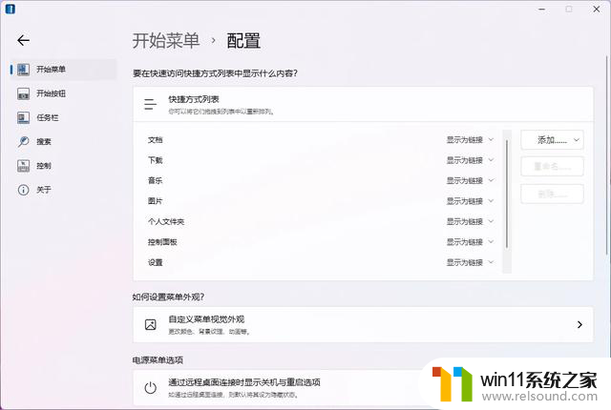The height and width of the screenshot is (410, 611).
Task: Click chevron arrow on 自定义菜单视觉外观 row
Action: [579, 324]
